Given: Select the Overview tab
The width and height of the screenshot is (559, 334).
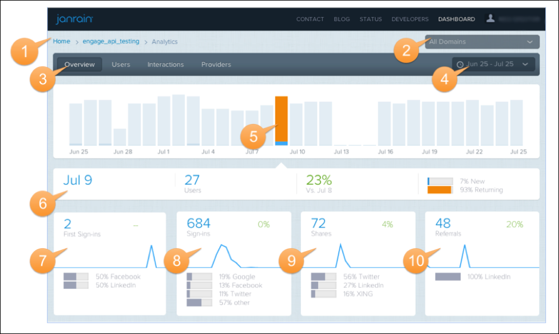Looking at the screenshot, I should pyautogui.click(x=80, y=65).
